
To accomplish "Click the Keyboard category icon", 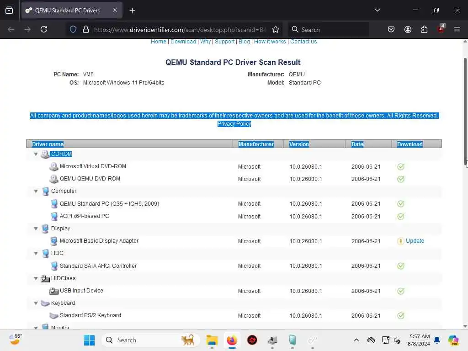I will pos(45,303).
